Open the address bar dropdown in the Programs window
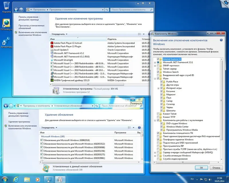 coord(103,10)
